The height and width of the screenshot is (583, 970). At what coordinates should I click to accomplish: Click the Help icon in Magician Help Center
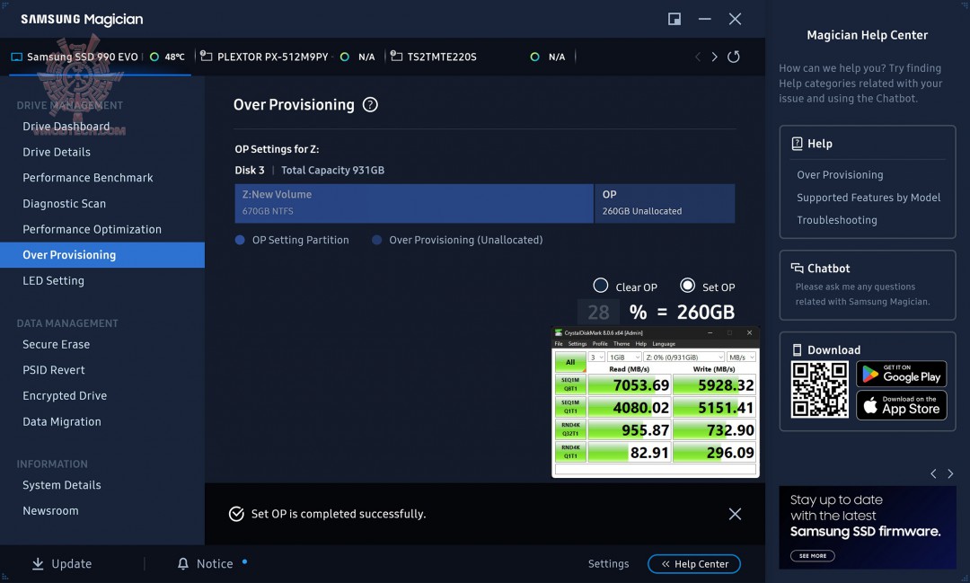point(798,143)
